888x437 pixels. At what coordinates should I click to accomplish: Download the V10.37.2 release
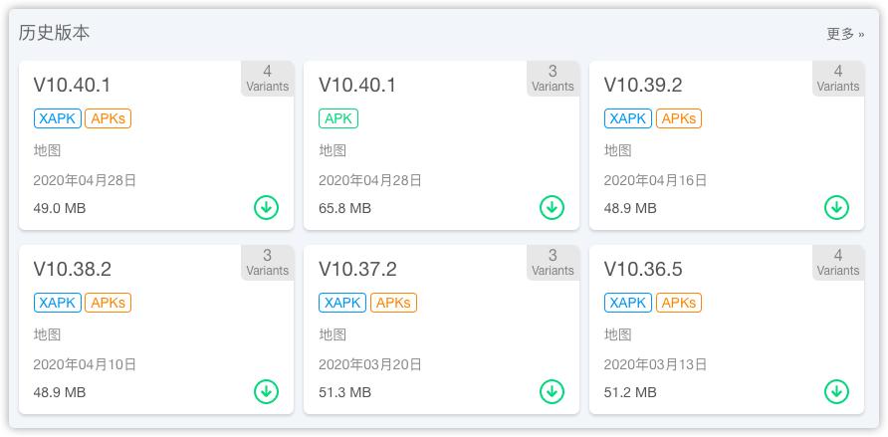coord(552,391)
